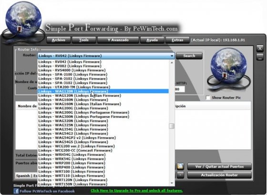Click the yellow folder icon button
The image size is (267, 195).
point(180,166)
